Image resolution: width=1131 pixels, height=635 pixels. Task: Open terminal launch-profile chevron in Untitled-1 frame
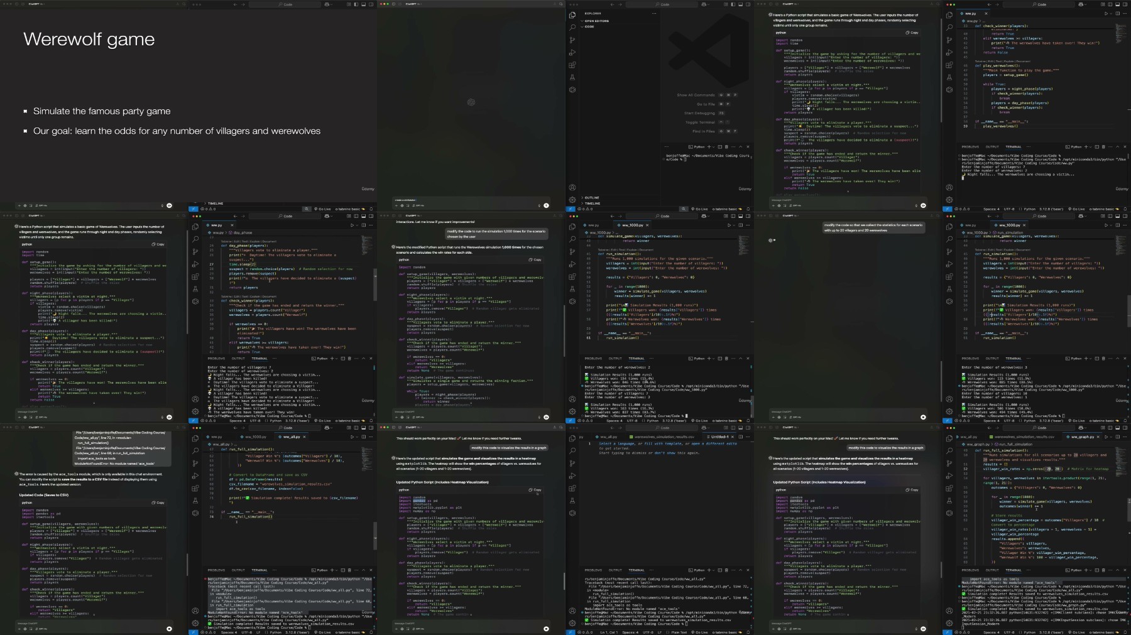(714, 570)
